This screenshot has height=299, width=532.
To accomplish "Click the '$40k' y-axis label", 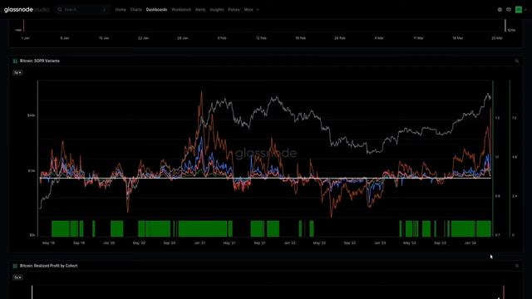I will tap(32, 115).
